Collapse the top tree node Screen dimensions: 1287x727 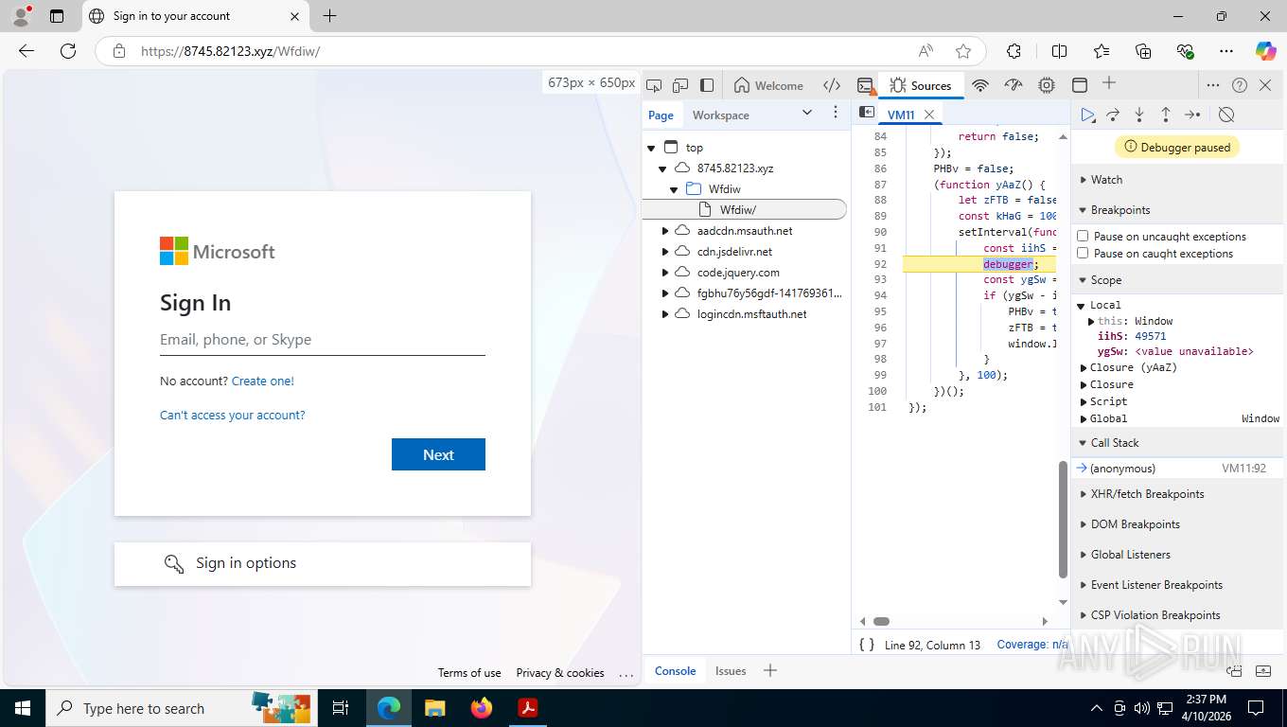tap(651, 148)
